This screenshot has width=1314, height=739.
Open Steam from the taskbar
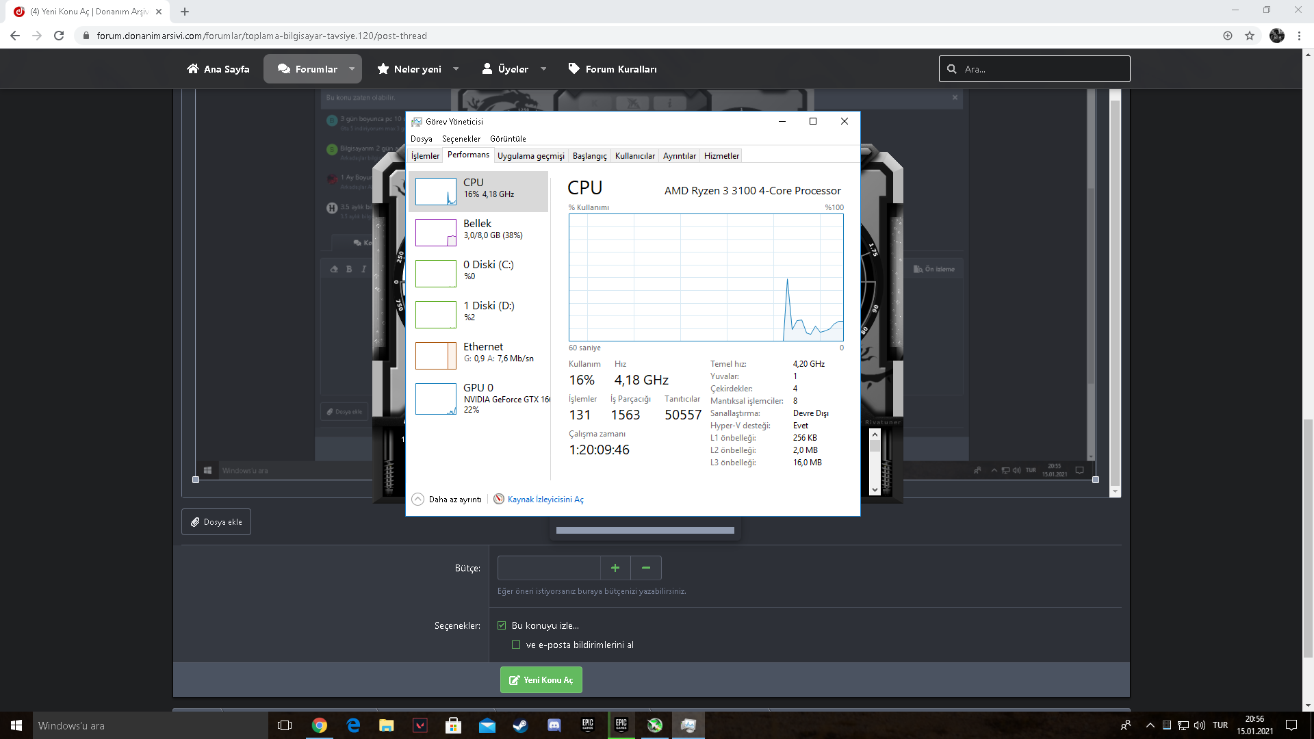(520, 725)
